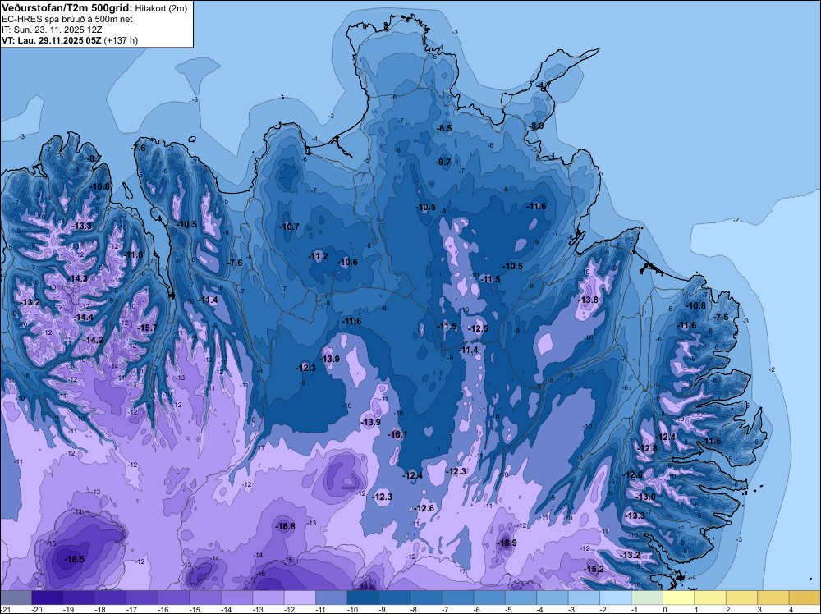Click the -4.7 temperature value on the map

543,86
